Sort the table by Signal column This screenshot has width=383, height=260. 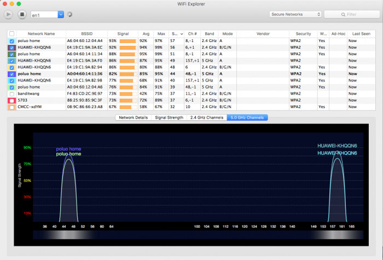[x=122, y=34]
